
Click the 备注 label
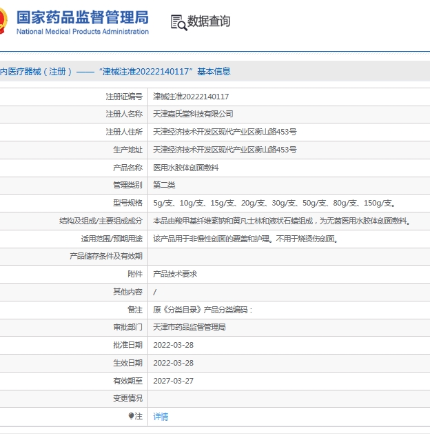135,310
